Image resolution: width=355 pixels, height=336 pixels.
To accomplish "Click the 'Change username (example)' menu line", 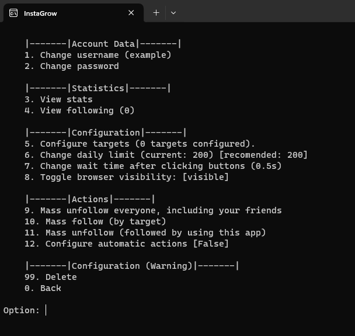I will point(98,55).
